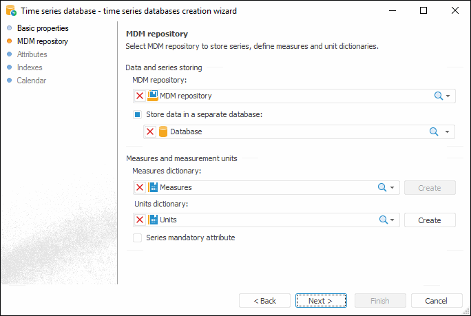471x316 pixels.
Task: Cancel the creation wizard
Action: (x=436, y=301)
